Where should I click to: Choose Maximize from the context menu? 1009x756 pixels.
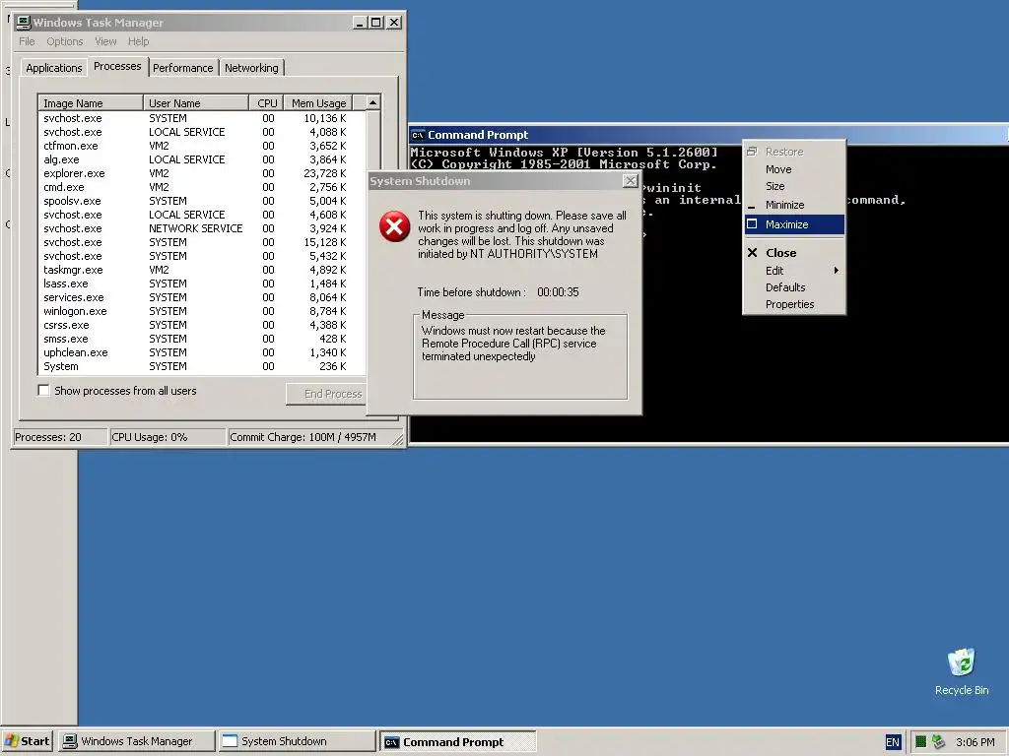click(x=794, y=224)
